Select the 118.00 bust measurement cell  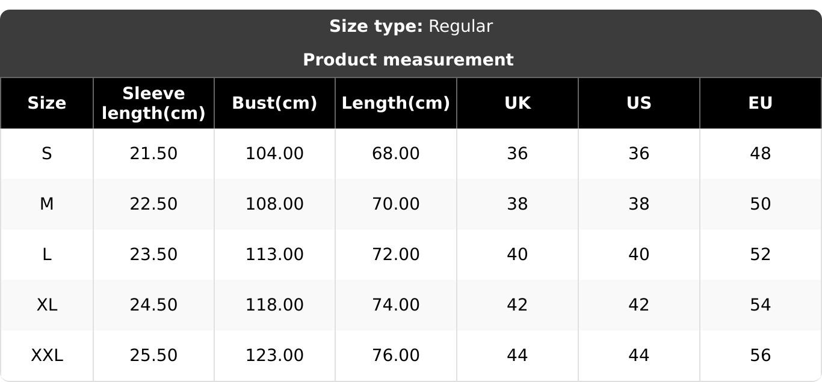pos(274,305)
